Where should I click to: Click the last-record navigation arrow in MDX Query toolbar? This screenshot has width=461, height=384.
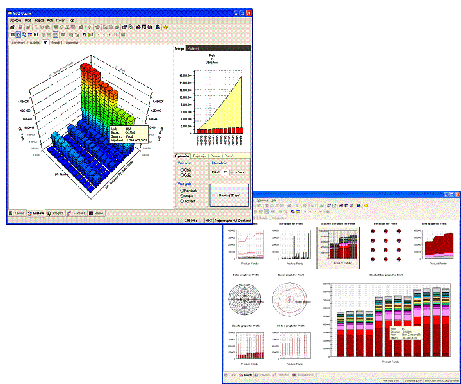coord(115,35)
